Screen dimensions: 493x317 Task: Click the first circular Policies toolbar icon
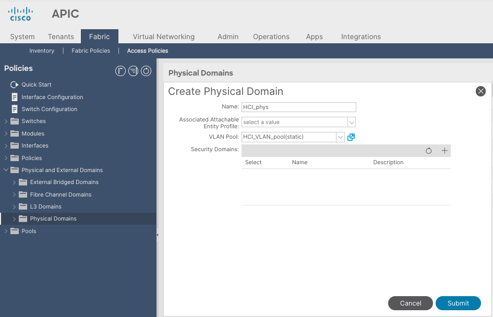point(121,71)
